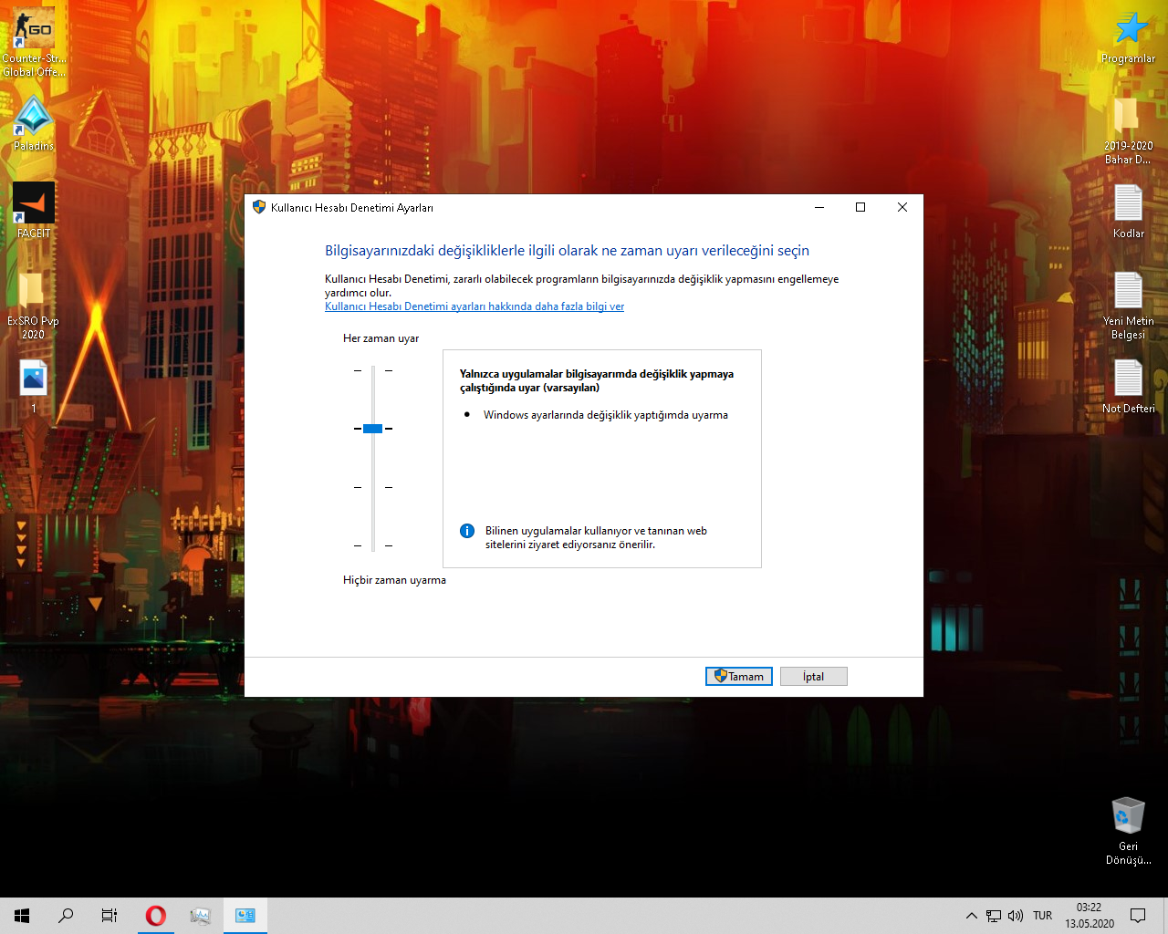
Task: Launch the Paladins desktop shortcut
Action: pyautogui.click(x=34, y=123)
